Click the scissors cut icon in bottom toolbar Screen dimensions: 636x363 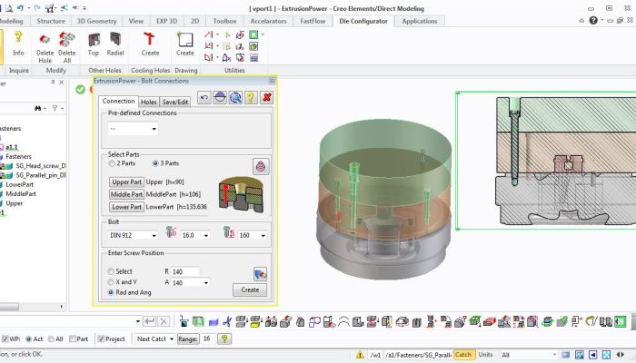[227, 321]
